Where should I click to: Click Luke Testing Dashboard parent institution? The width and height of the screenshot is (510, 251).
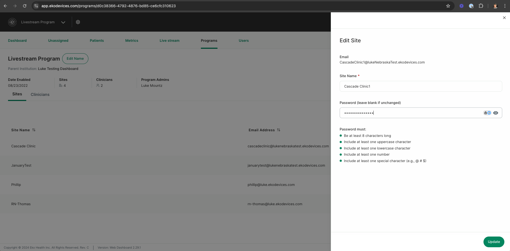58,69
